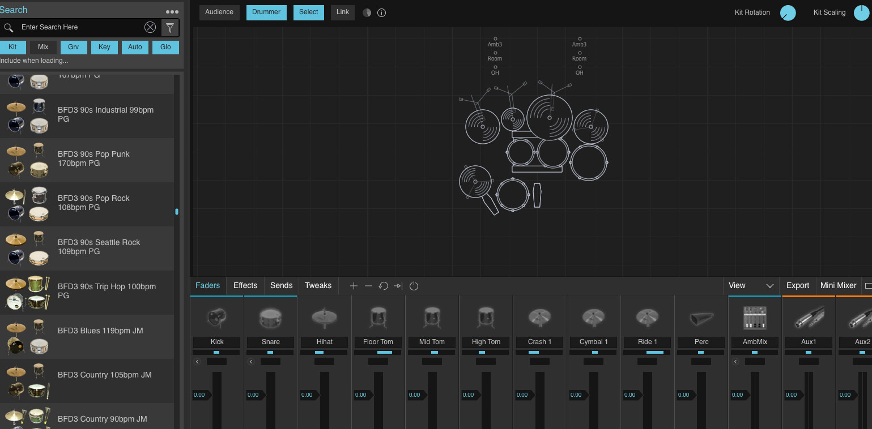Expand the AmbMix channel arrow
The image size is (872, 429).
(735, 362)
